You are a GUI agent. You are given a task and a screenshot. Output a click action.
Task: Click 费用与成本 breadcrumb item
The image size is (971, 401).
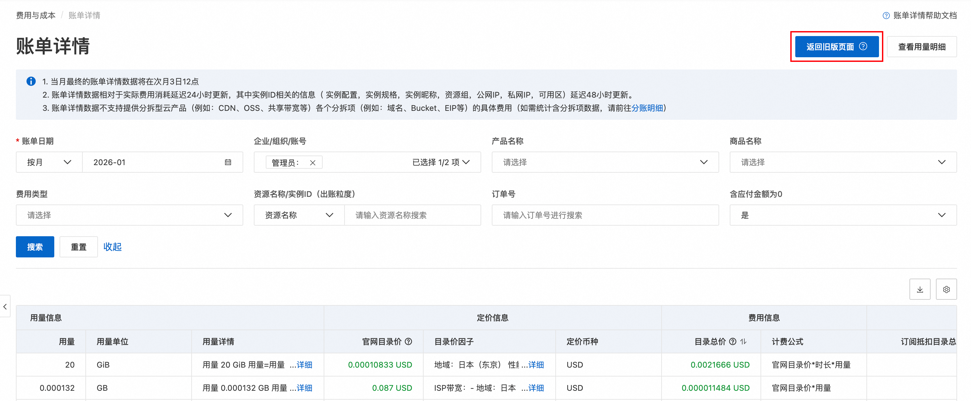point(36,16)
